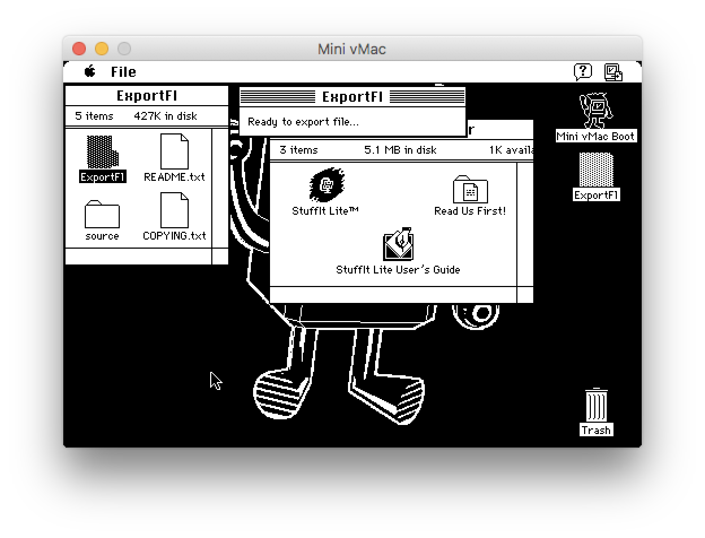Click the horizontal scrollbar of StuffIt folder window

(394, 295)
